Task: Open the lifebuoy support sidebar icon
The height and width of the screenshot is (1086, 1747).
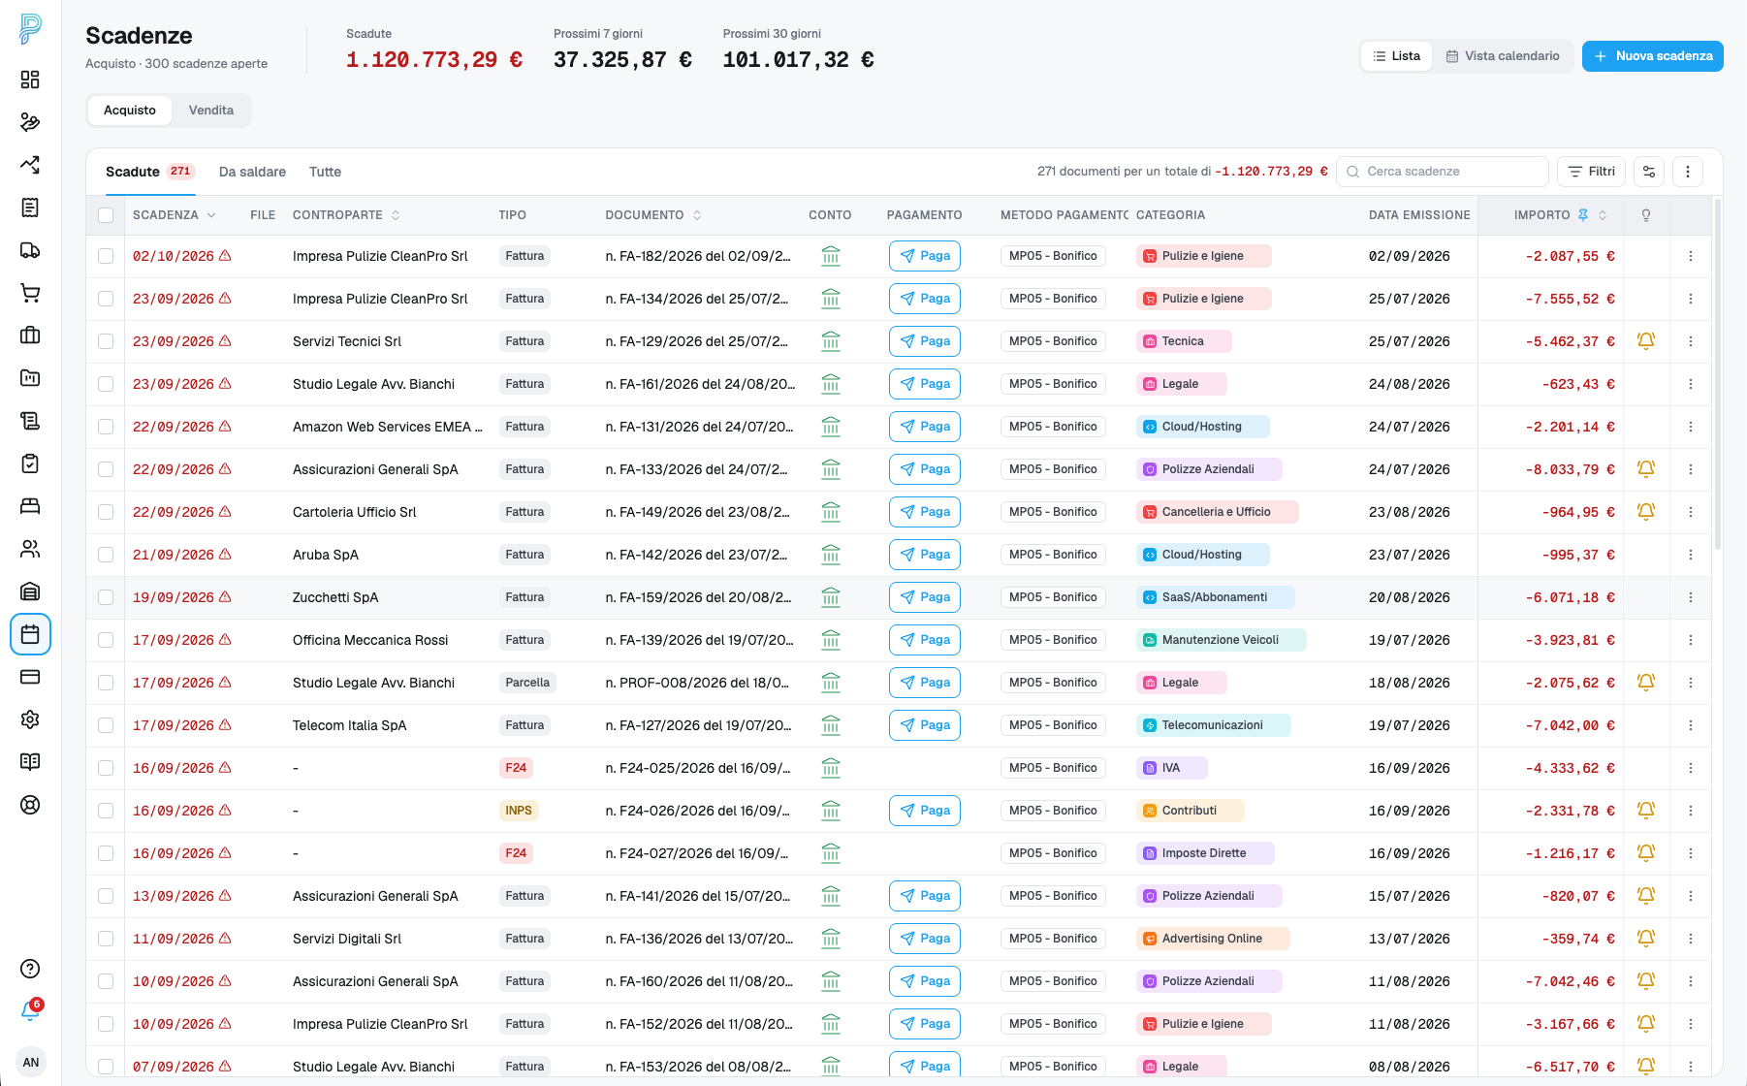Action: pos(30,805)
